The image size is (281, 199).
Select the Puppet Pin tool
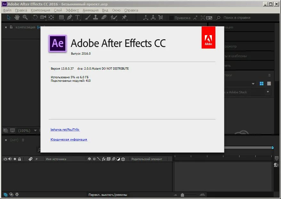click(124, 17)
